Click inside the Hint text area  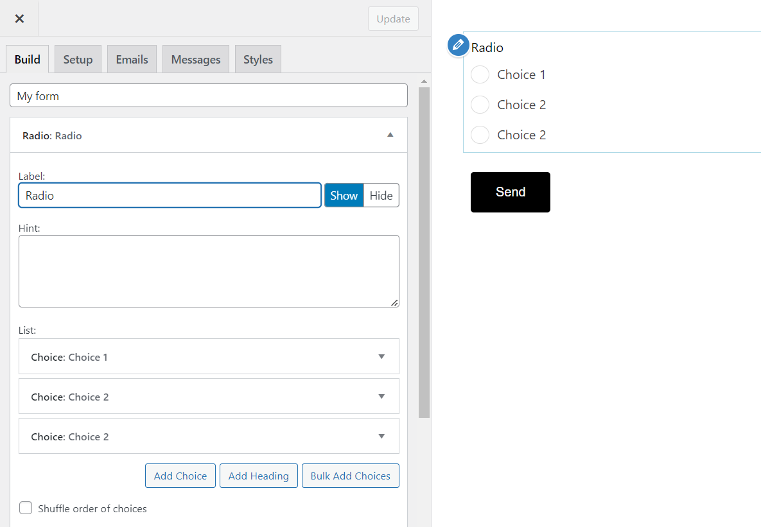point(209,272)
